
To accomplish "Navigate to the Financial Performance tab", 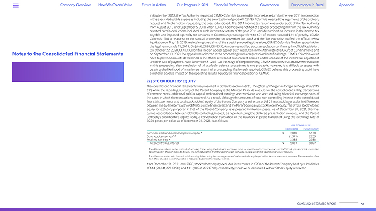I will (x=231, y=5).
